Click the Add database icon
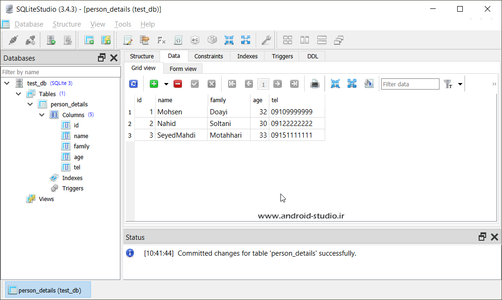The width and height of the screenshot is (502, 300). click(51, 40)
